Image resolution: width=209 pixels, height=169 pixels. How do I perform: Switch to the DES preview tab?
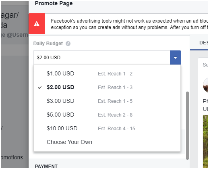tap(204, 43)
